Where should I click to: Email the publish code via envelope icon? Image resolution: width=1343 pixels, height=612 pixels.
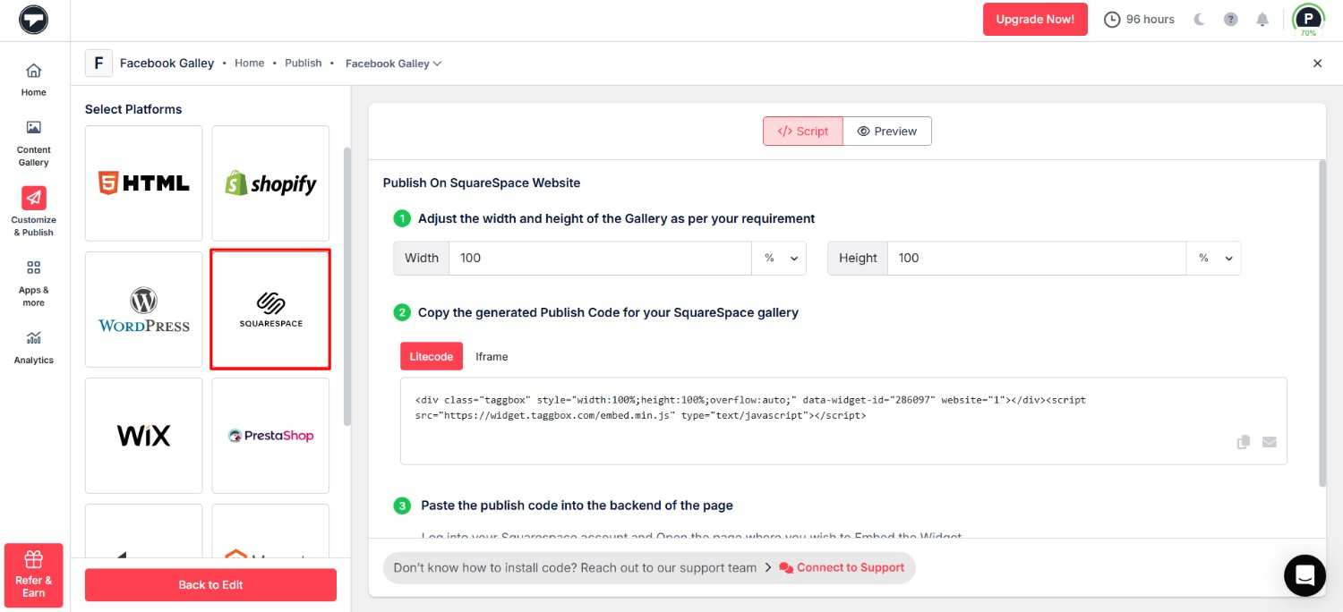1269,441
